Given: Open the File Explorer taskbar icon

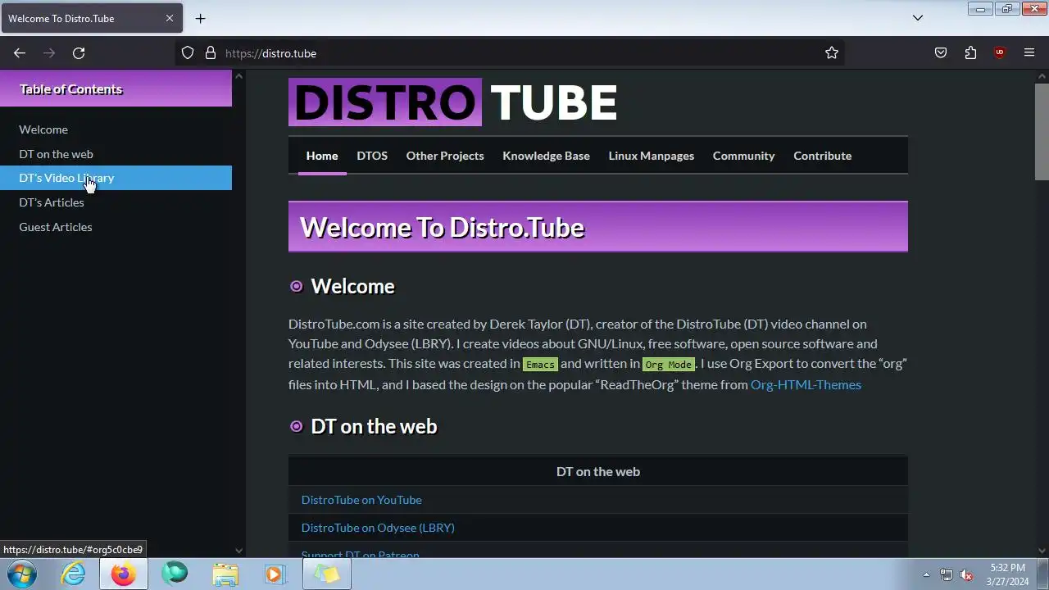Looking at the screenshot, I should pos(225,574).
